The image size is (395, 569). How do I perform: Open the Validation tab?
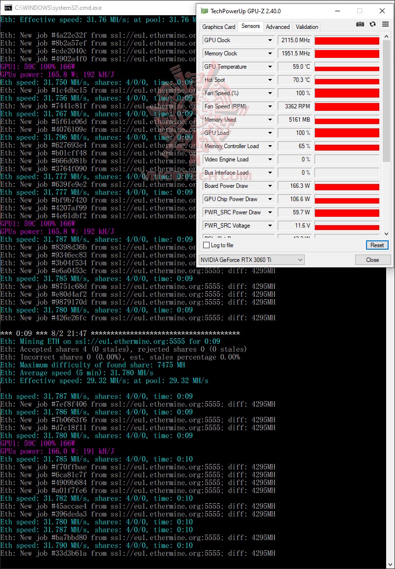click(307, 27)
